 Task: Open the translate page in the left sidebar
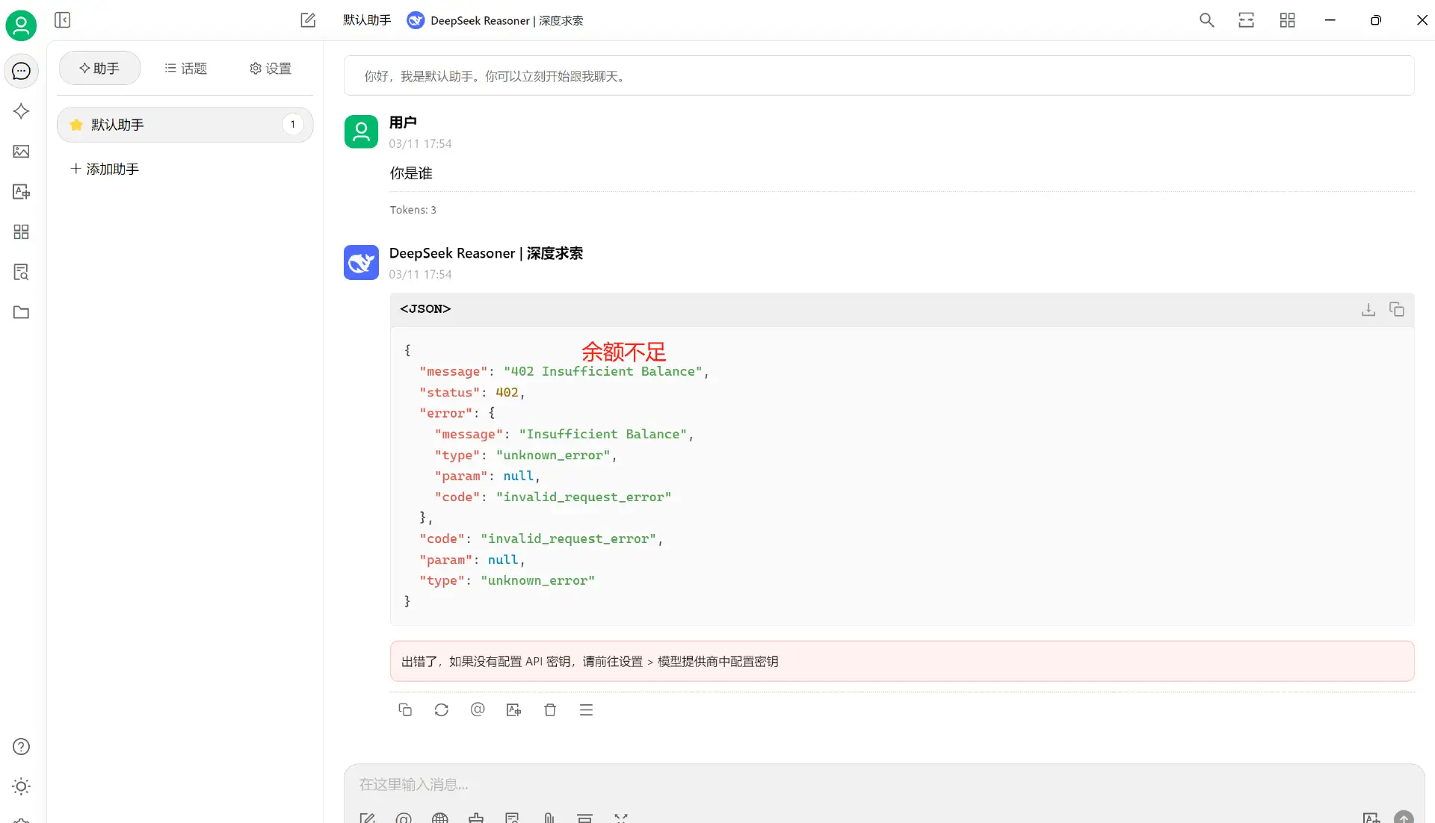[x=21, y=192]
